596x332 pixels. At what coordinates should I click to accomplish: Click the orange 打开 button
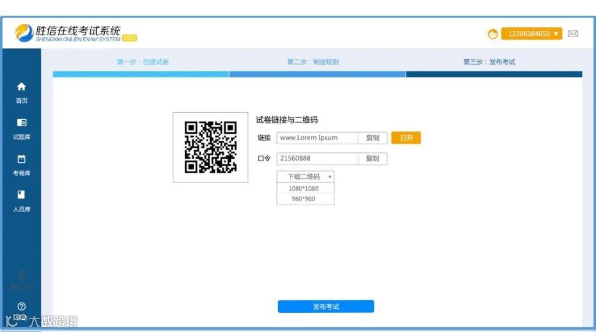pyautogui.click(x=406, y=138)
